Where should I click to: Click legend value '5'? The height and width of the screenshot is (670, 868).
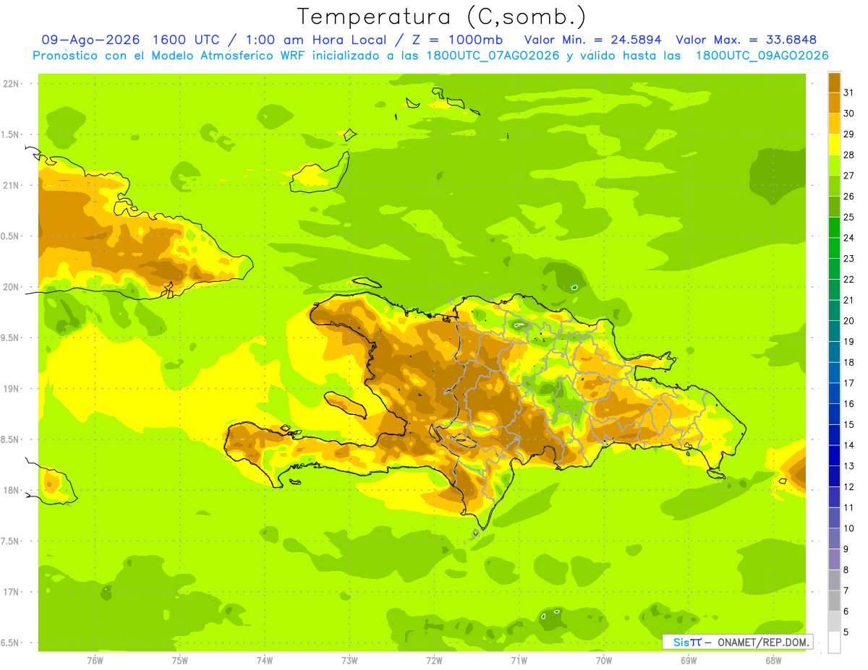pyautogui.click(x=846, y=632)
